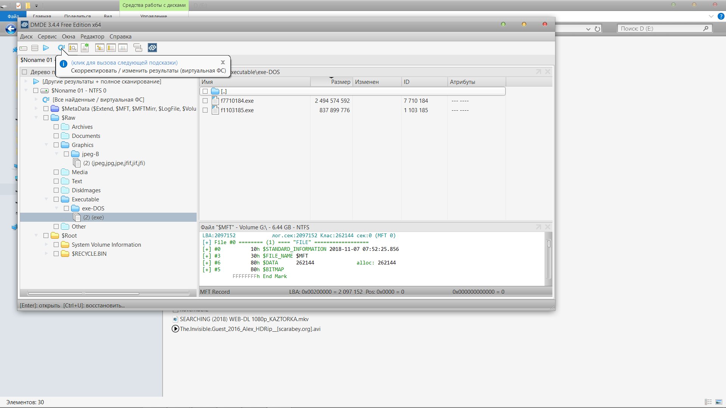Click the Explorer back arrow button
The height and width of the screenshot is (408, 726).
click(x=11, y=29)
